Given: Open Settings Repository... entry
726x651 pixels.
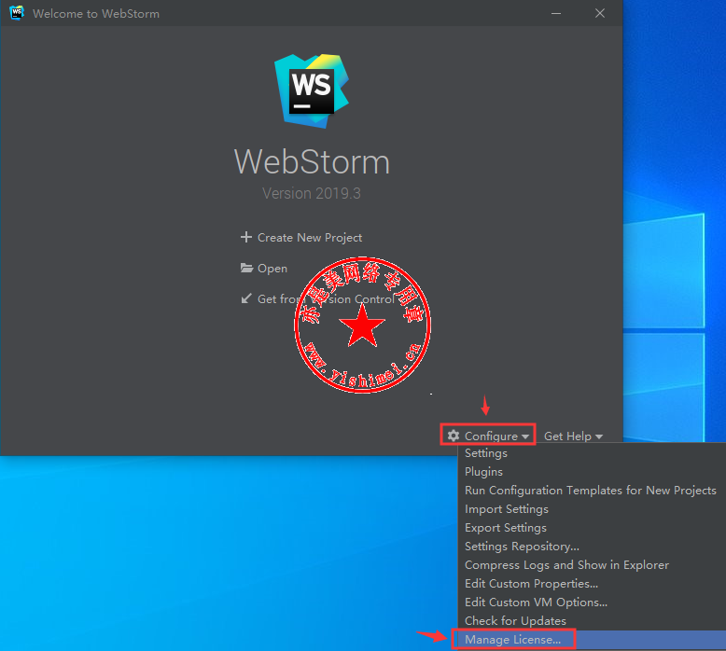Looking at the screenshot, I should [592, 546].
